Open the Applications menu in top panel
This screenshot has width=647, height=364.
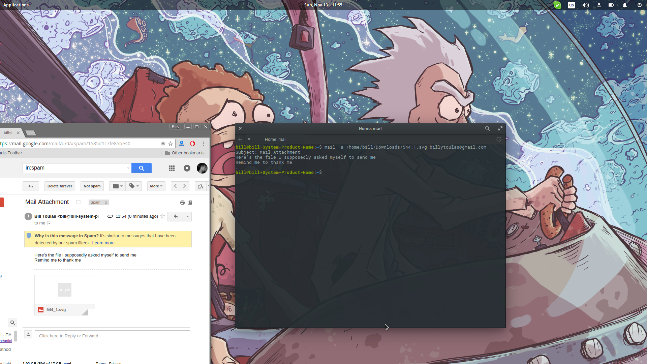point(16,5)
